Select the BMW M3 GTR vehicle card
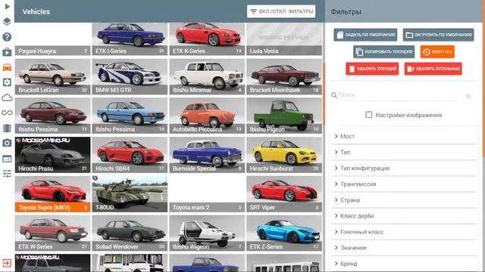485x272 pixels. [x=130, y=77]
